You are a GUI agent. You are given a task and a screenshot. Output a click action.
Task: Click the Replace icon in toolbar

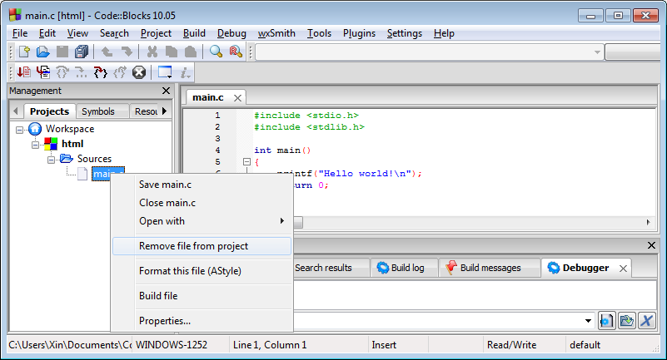tap(236, 52)
